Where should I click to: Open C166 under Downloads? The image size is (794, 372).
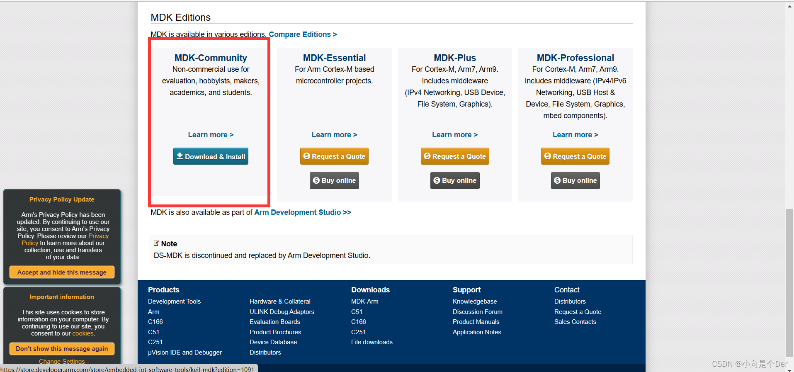click(359, 322)
